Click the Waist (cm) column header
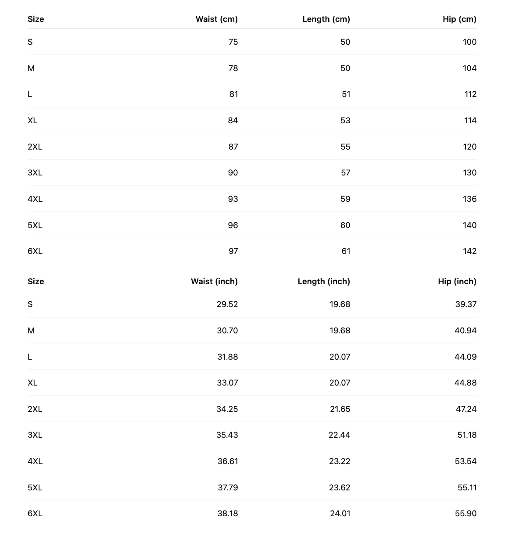This screenshot has height=536, width=523. (217, 19)
